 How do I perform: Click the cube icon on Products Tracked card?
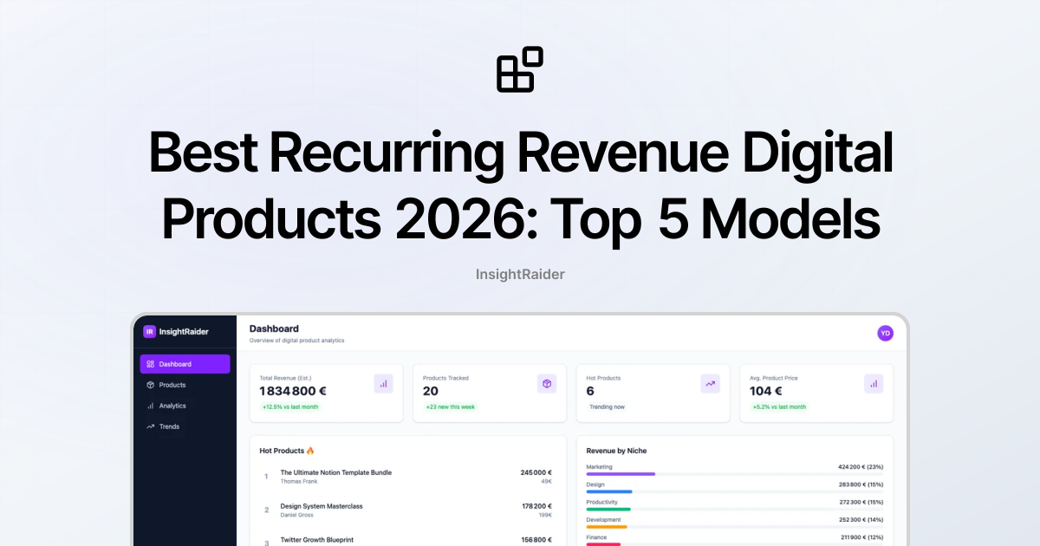coord(547,383)
